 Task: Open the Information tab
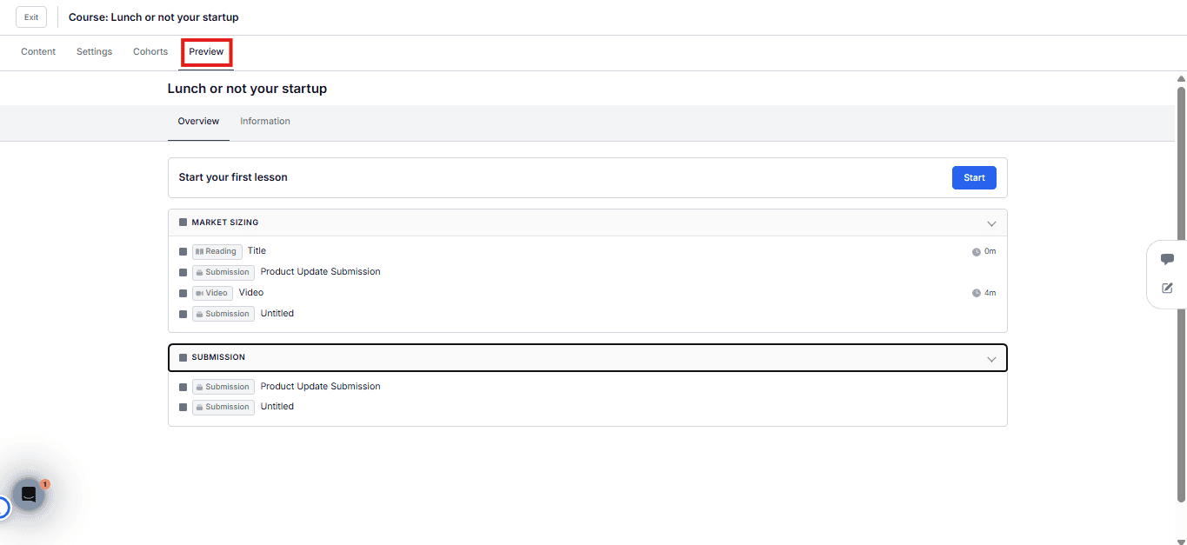(x=265, y=122)
